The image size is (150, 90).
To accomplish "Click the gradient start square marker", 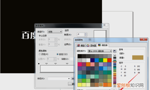I will 39,64.
